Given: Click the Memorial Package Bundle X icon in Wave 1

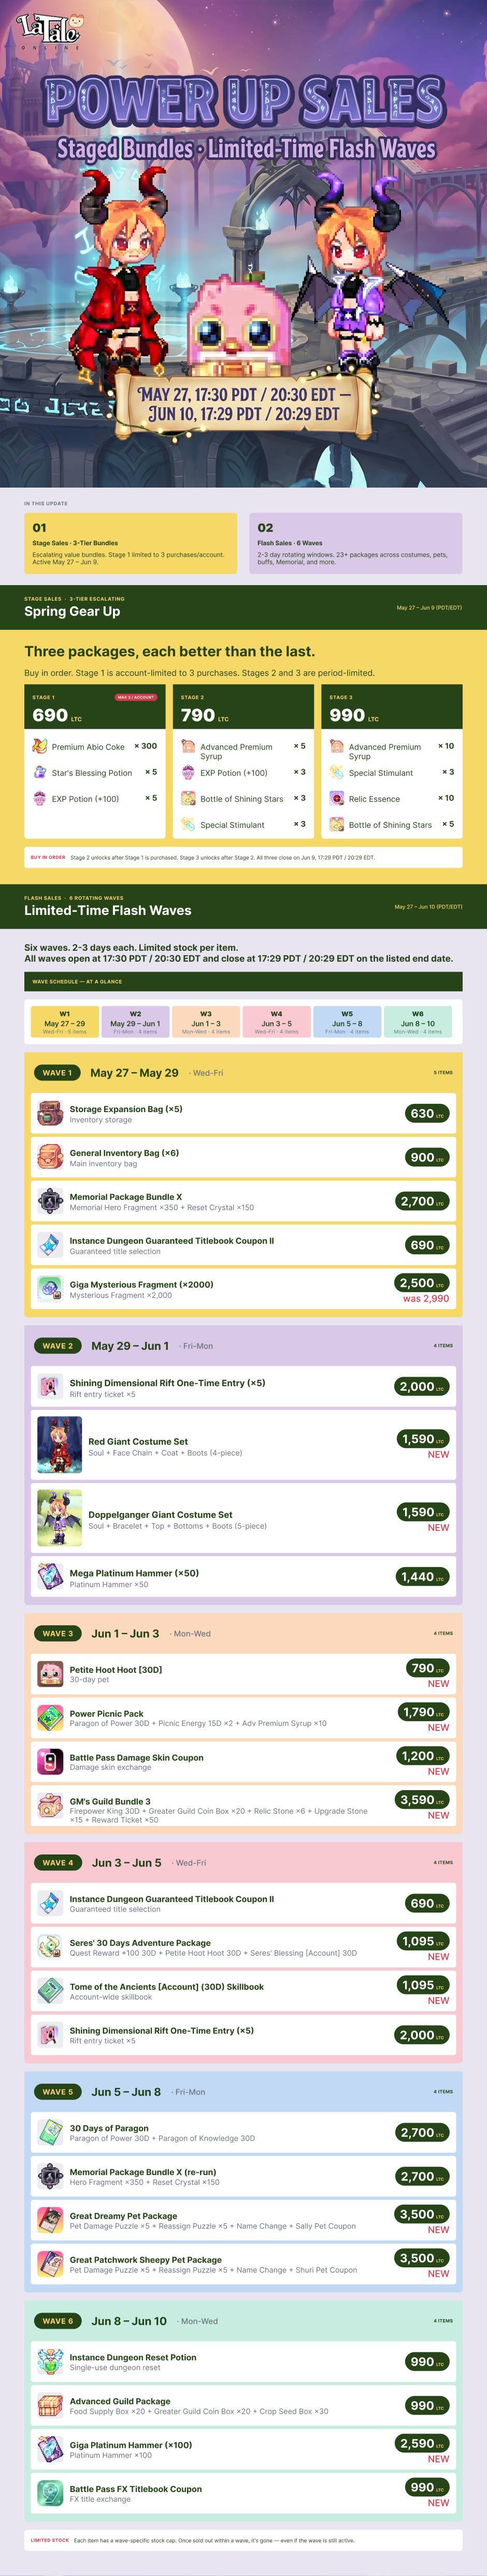Looking at the screenshot, I should (x=50, y=1201).
